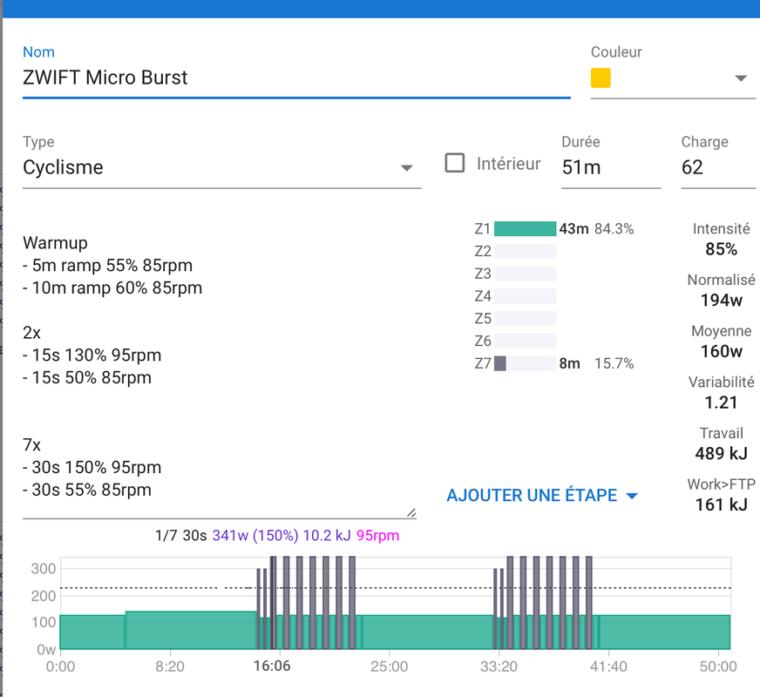This screenshot has height=697, width=760.
Task: Click the '95rpm' pink cadence label
Action: (x=377, y=535)
